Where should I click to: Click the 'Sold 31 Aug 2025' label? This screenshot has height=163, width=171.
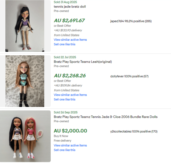[x=65, y=2]
